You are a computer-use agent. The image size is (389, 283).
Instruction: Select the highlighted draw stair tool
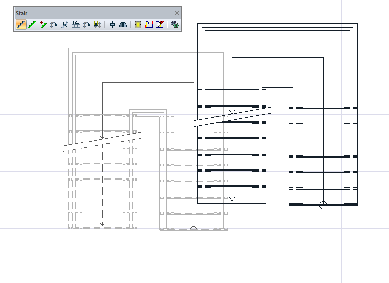click(21, 24)
